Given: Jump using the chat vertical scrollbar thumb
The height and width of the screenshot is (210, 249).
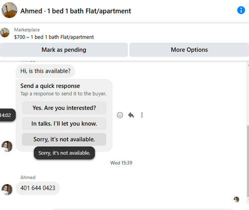Looking at the screenshot, I should 248,162.
